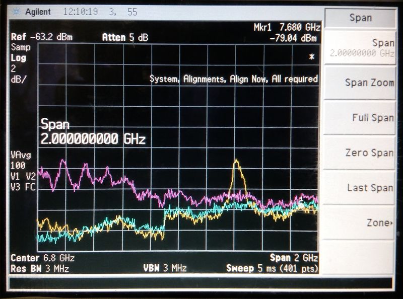Click the Atten 5 dB annotation
The height and width of the screenshot is (299, 403).
point(124,37)
